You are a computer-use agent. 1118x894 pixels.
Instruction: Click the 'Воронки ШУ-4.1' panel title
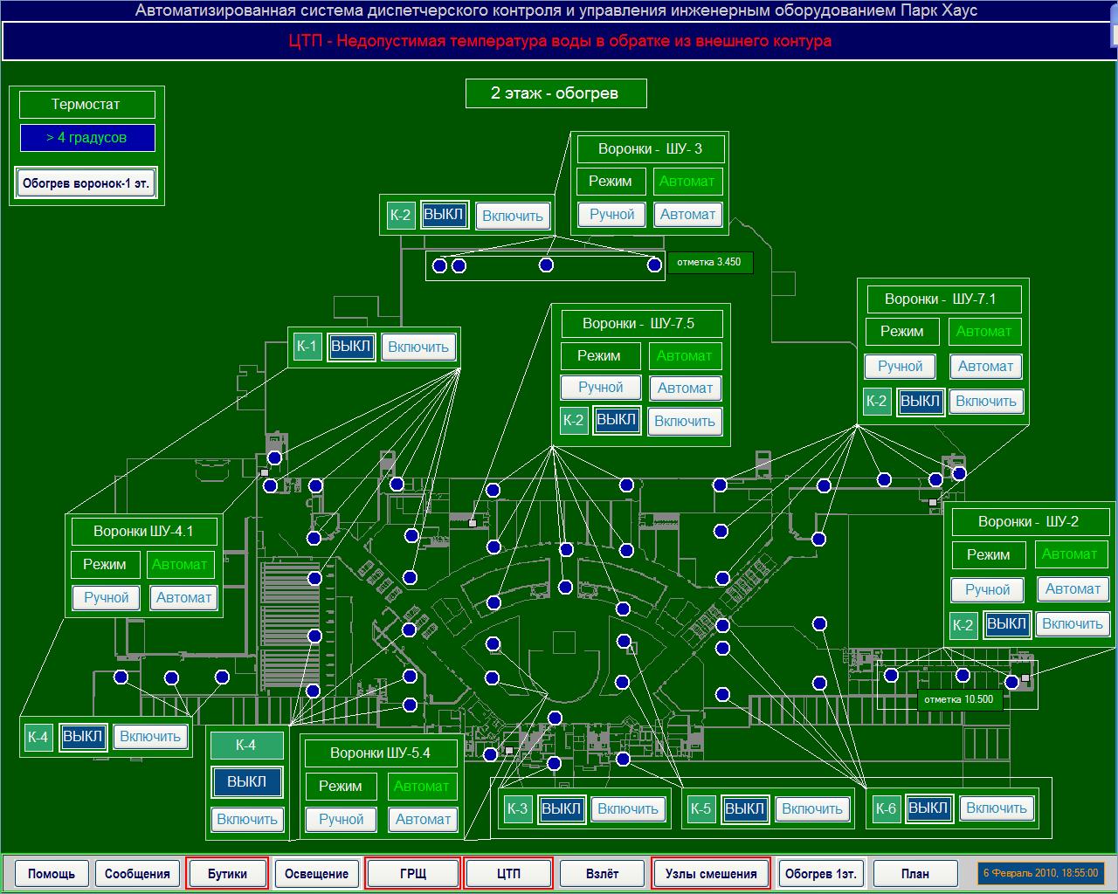144,532
